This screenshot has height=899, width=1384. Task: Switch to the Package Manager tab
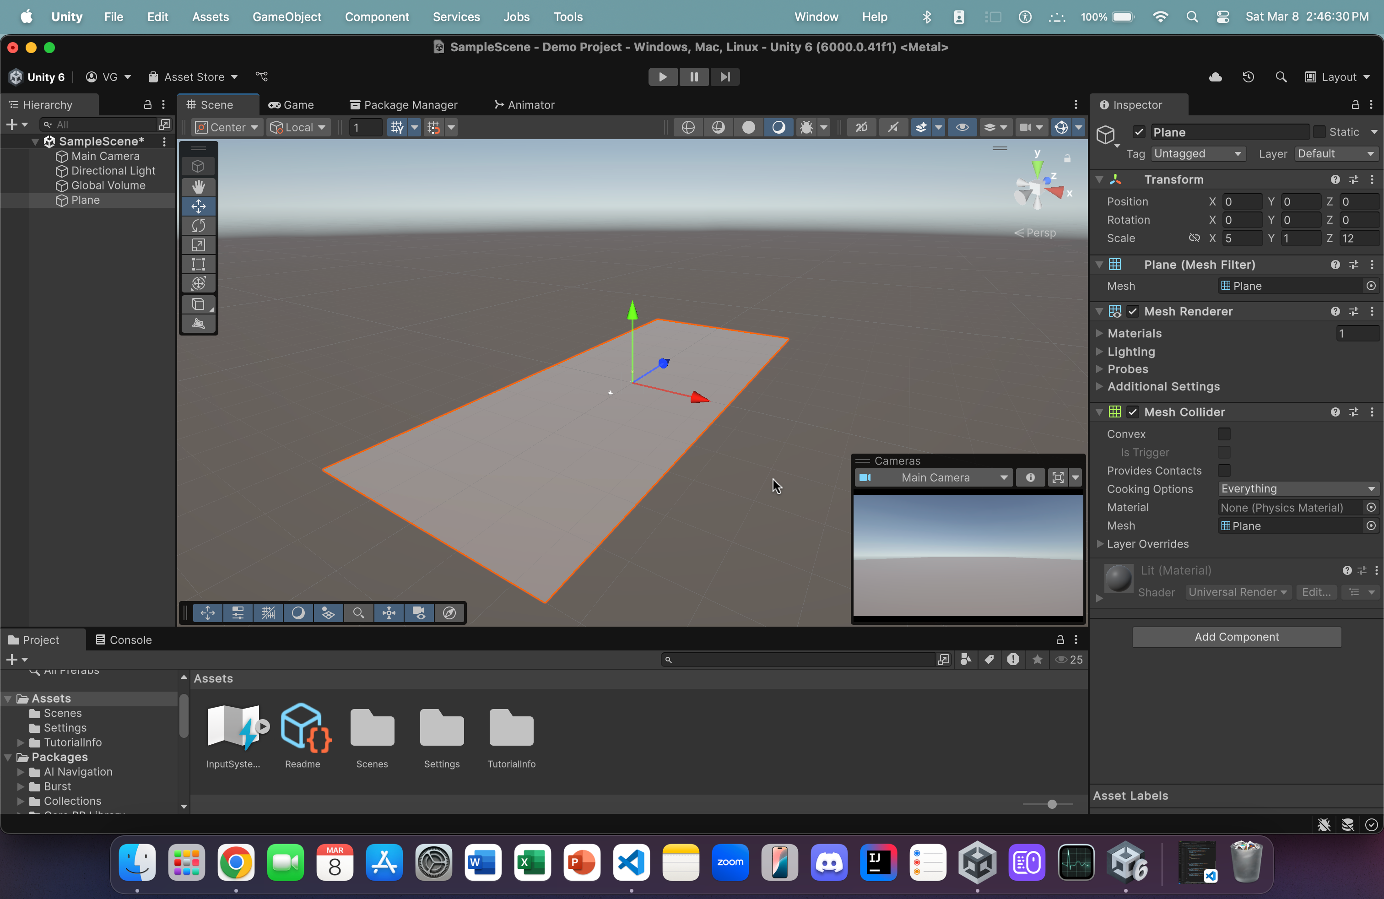(x=404, y=105)
